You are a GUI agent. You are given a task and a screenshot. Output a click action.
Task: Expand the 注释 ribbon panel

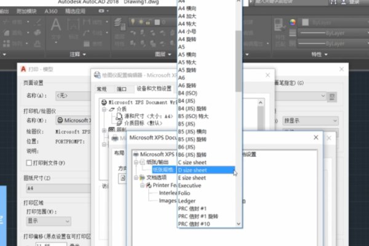(x=77, y=54)
